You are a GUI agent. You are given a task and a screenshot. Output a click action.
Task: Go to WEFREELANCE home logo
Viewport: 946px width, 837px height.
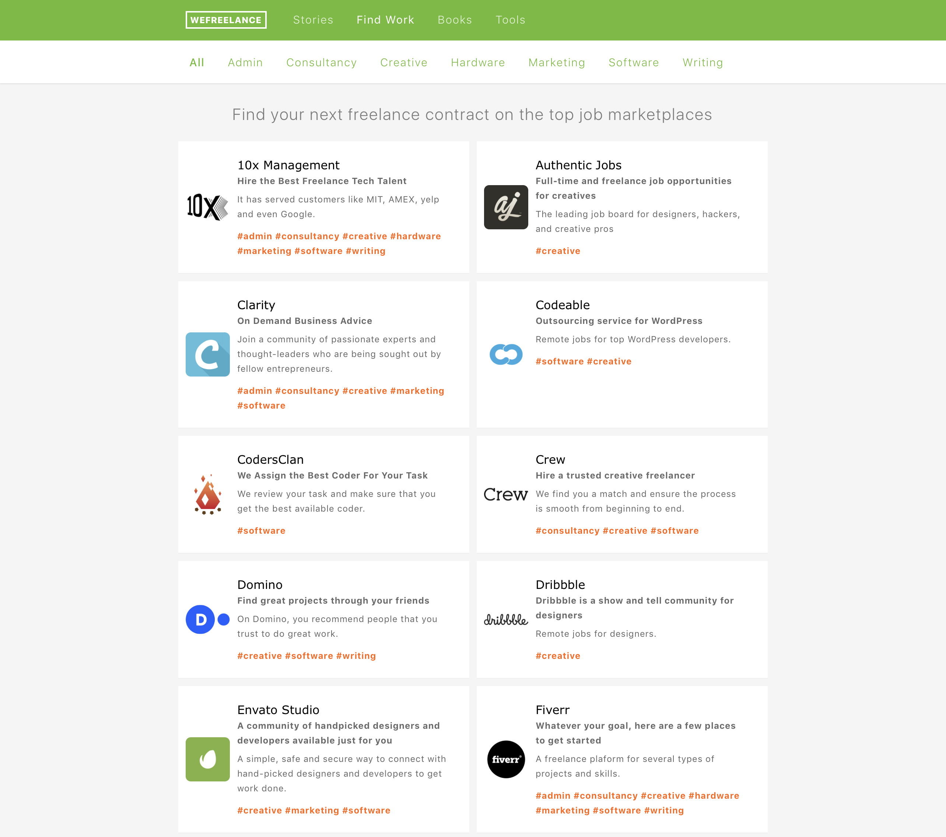point(226,20)
